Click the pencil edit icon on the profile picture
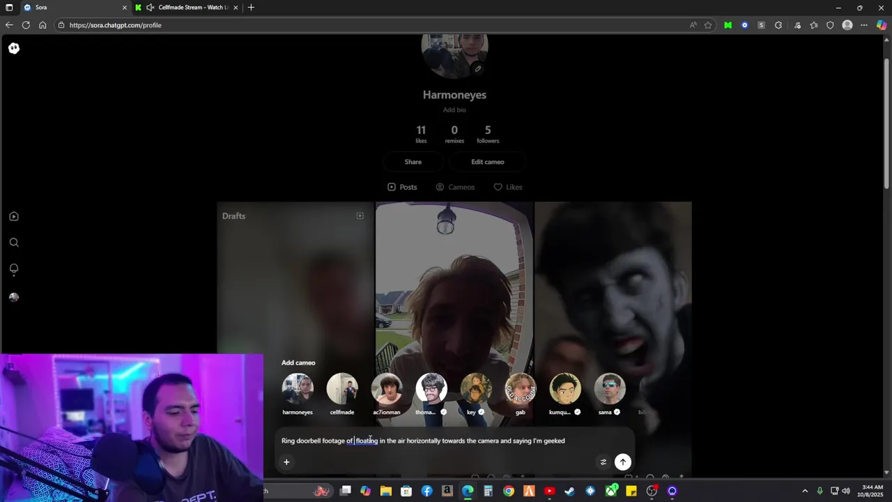The height and width of the screenshot is (502, 892). (x=478, y=68)
